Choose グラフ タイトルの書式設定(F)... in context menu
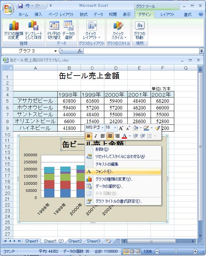This screenshot has height=256, width=206. (x=123, y=201)
